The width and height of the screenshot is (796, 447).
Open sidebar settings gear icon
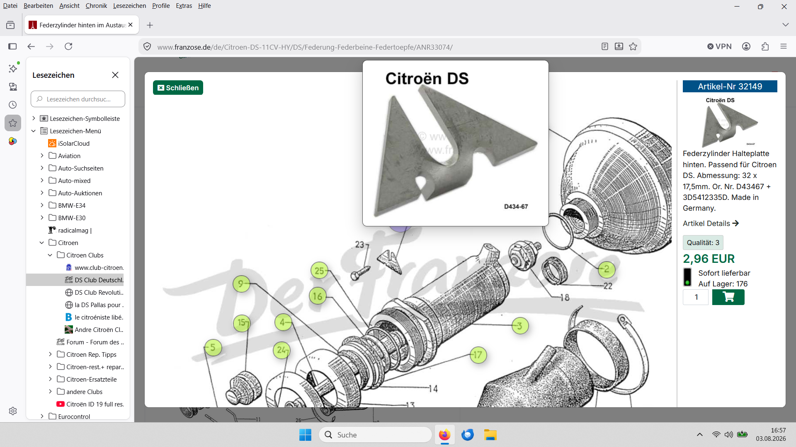[13, 411]
